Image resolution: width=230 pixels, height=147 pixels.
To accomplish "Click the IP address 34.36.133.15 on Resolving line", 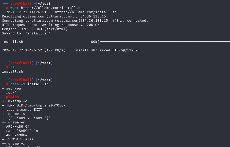I will pos(93,16).
